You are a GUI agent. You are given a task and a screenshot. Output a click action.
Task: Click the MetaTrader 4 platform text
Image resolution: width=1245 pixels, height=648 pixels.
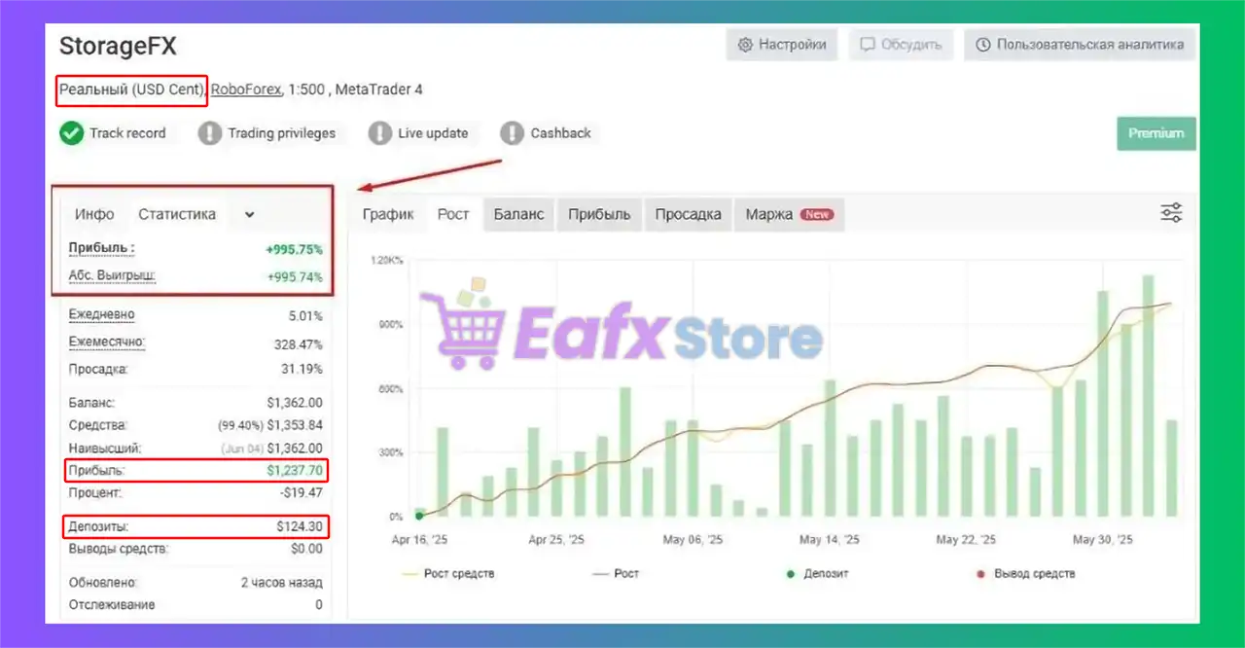(x=378, y=90)
